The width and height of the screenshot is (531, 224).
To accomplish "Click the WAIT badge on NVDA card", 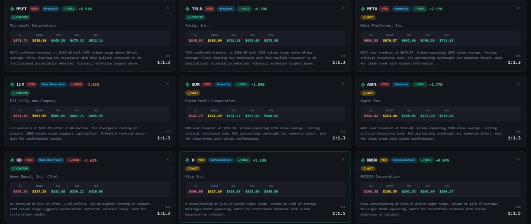I will pyautogui.click(x=368, y=169).
